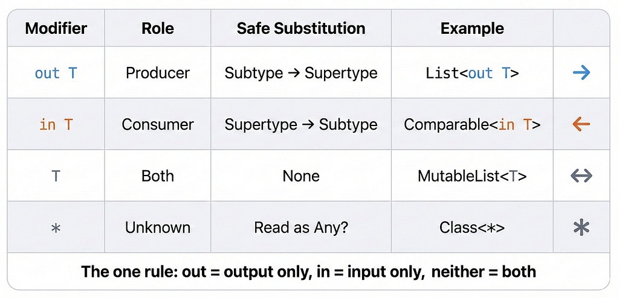619x298 pixels.
Task: Click the Role column header
Action: [x=158, y=28]
